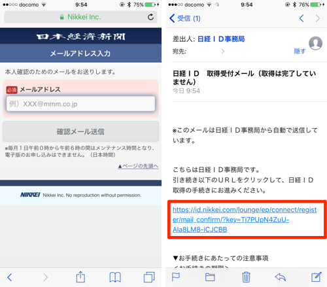Flag the message with flag icon

pyautogui.click(x=176, y=277)
